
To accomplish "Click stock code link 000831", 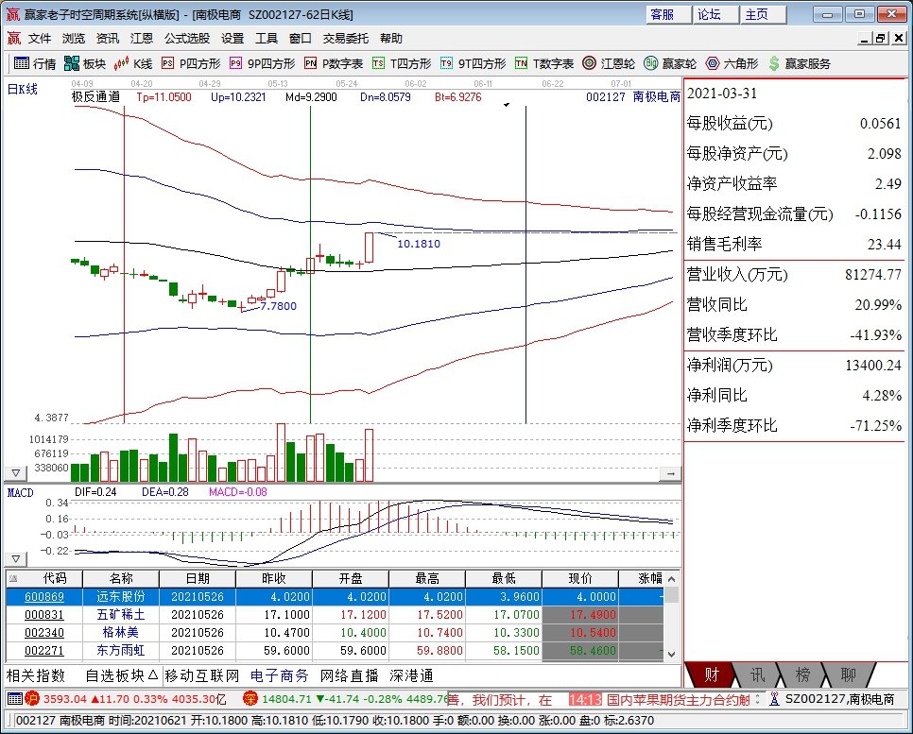I will coord(44,615).
